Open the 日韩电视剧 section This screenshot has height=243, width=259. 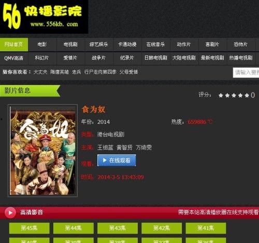pos(156,58)
